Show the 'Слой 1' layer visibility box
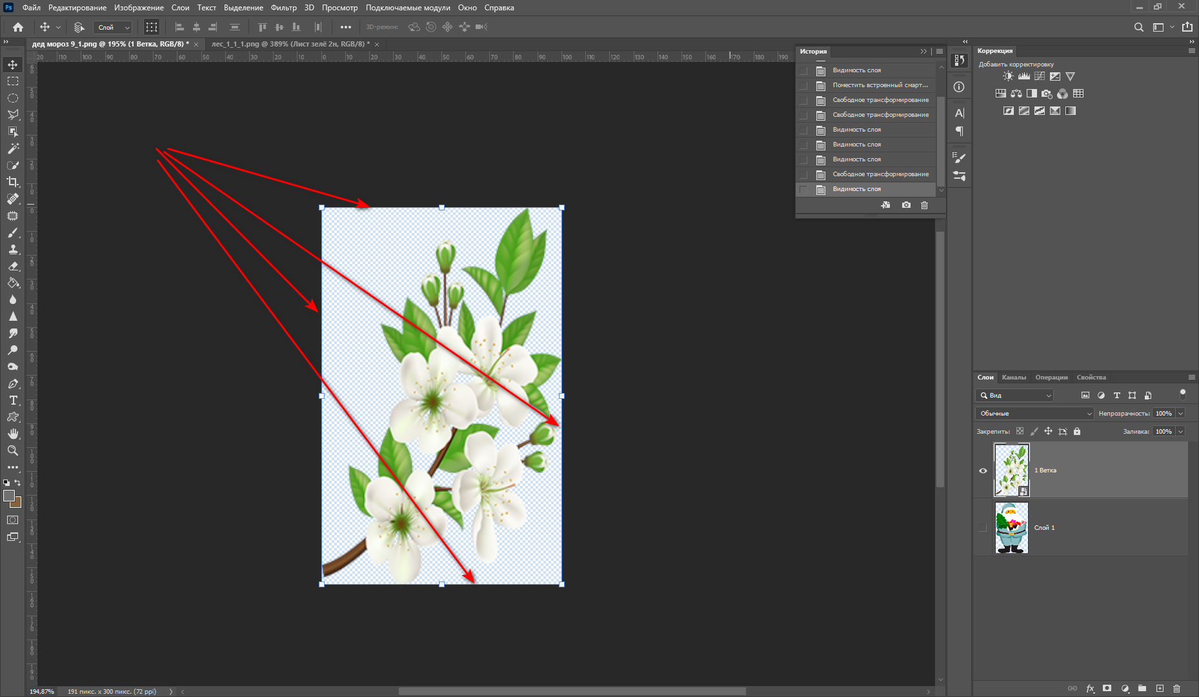 point(983,528)
